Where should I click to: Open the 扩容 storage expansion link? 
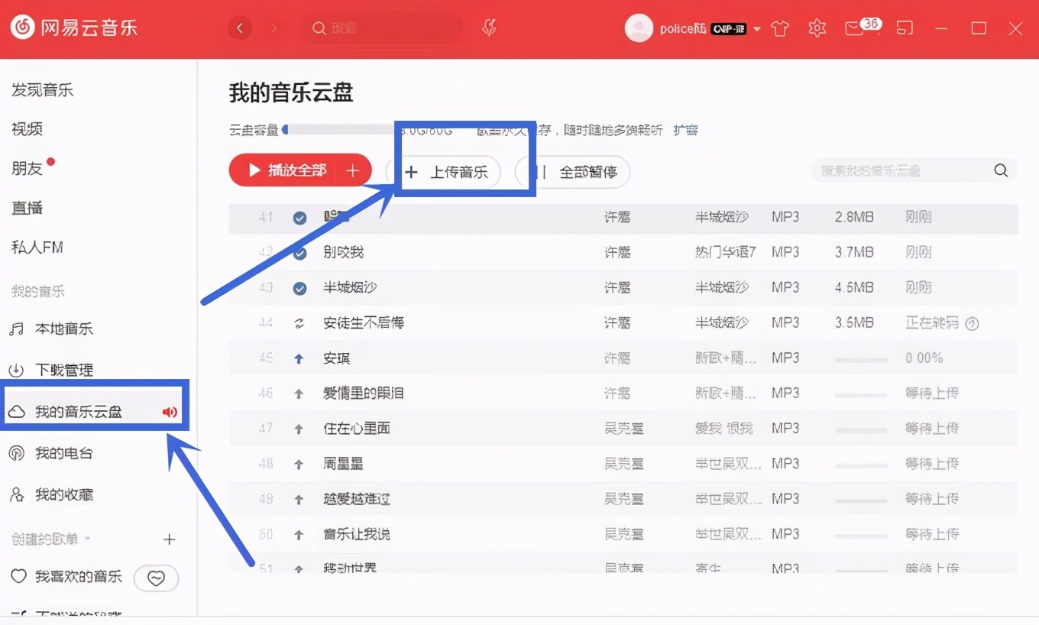(x=685, y=130)
